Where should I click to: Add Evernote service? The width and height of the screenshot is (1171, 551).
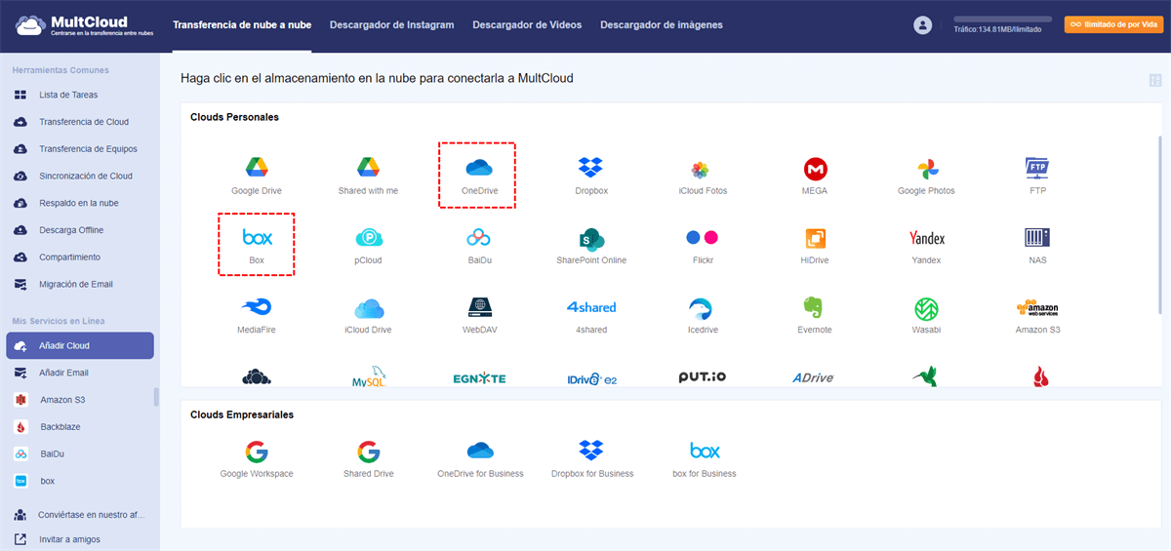pos(815,315)
